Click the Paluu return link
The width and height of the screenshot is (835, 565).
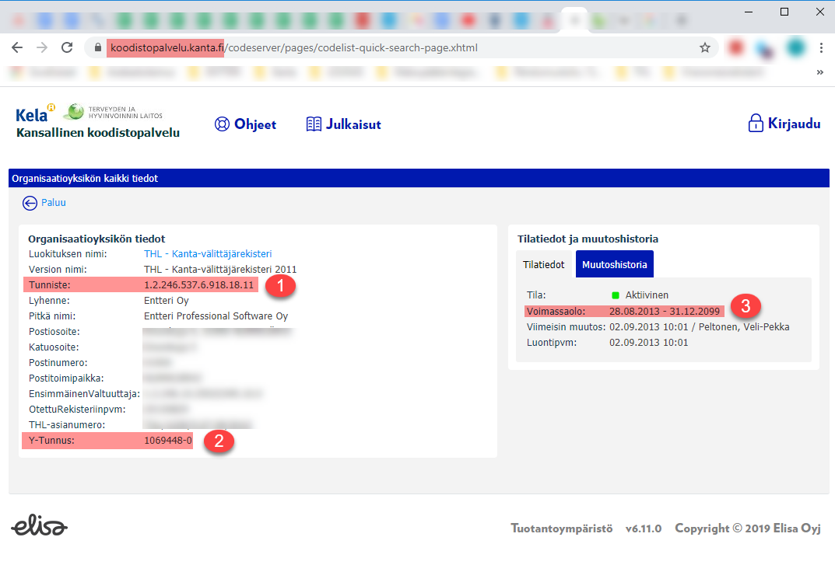click(x=54, y=203)
